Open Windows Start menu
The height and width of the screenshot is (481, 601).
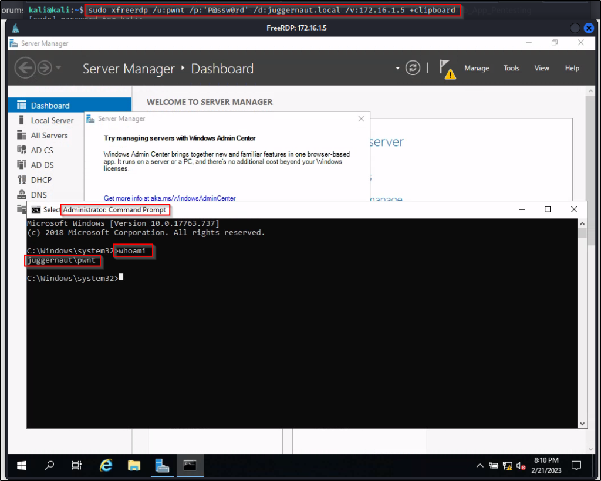(22, 466)
